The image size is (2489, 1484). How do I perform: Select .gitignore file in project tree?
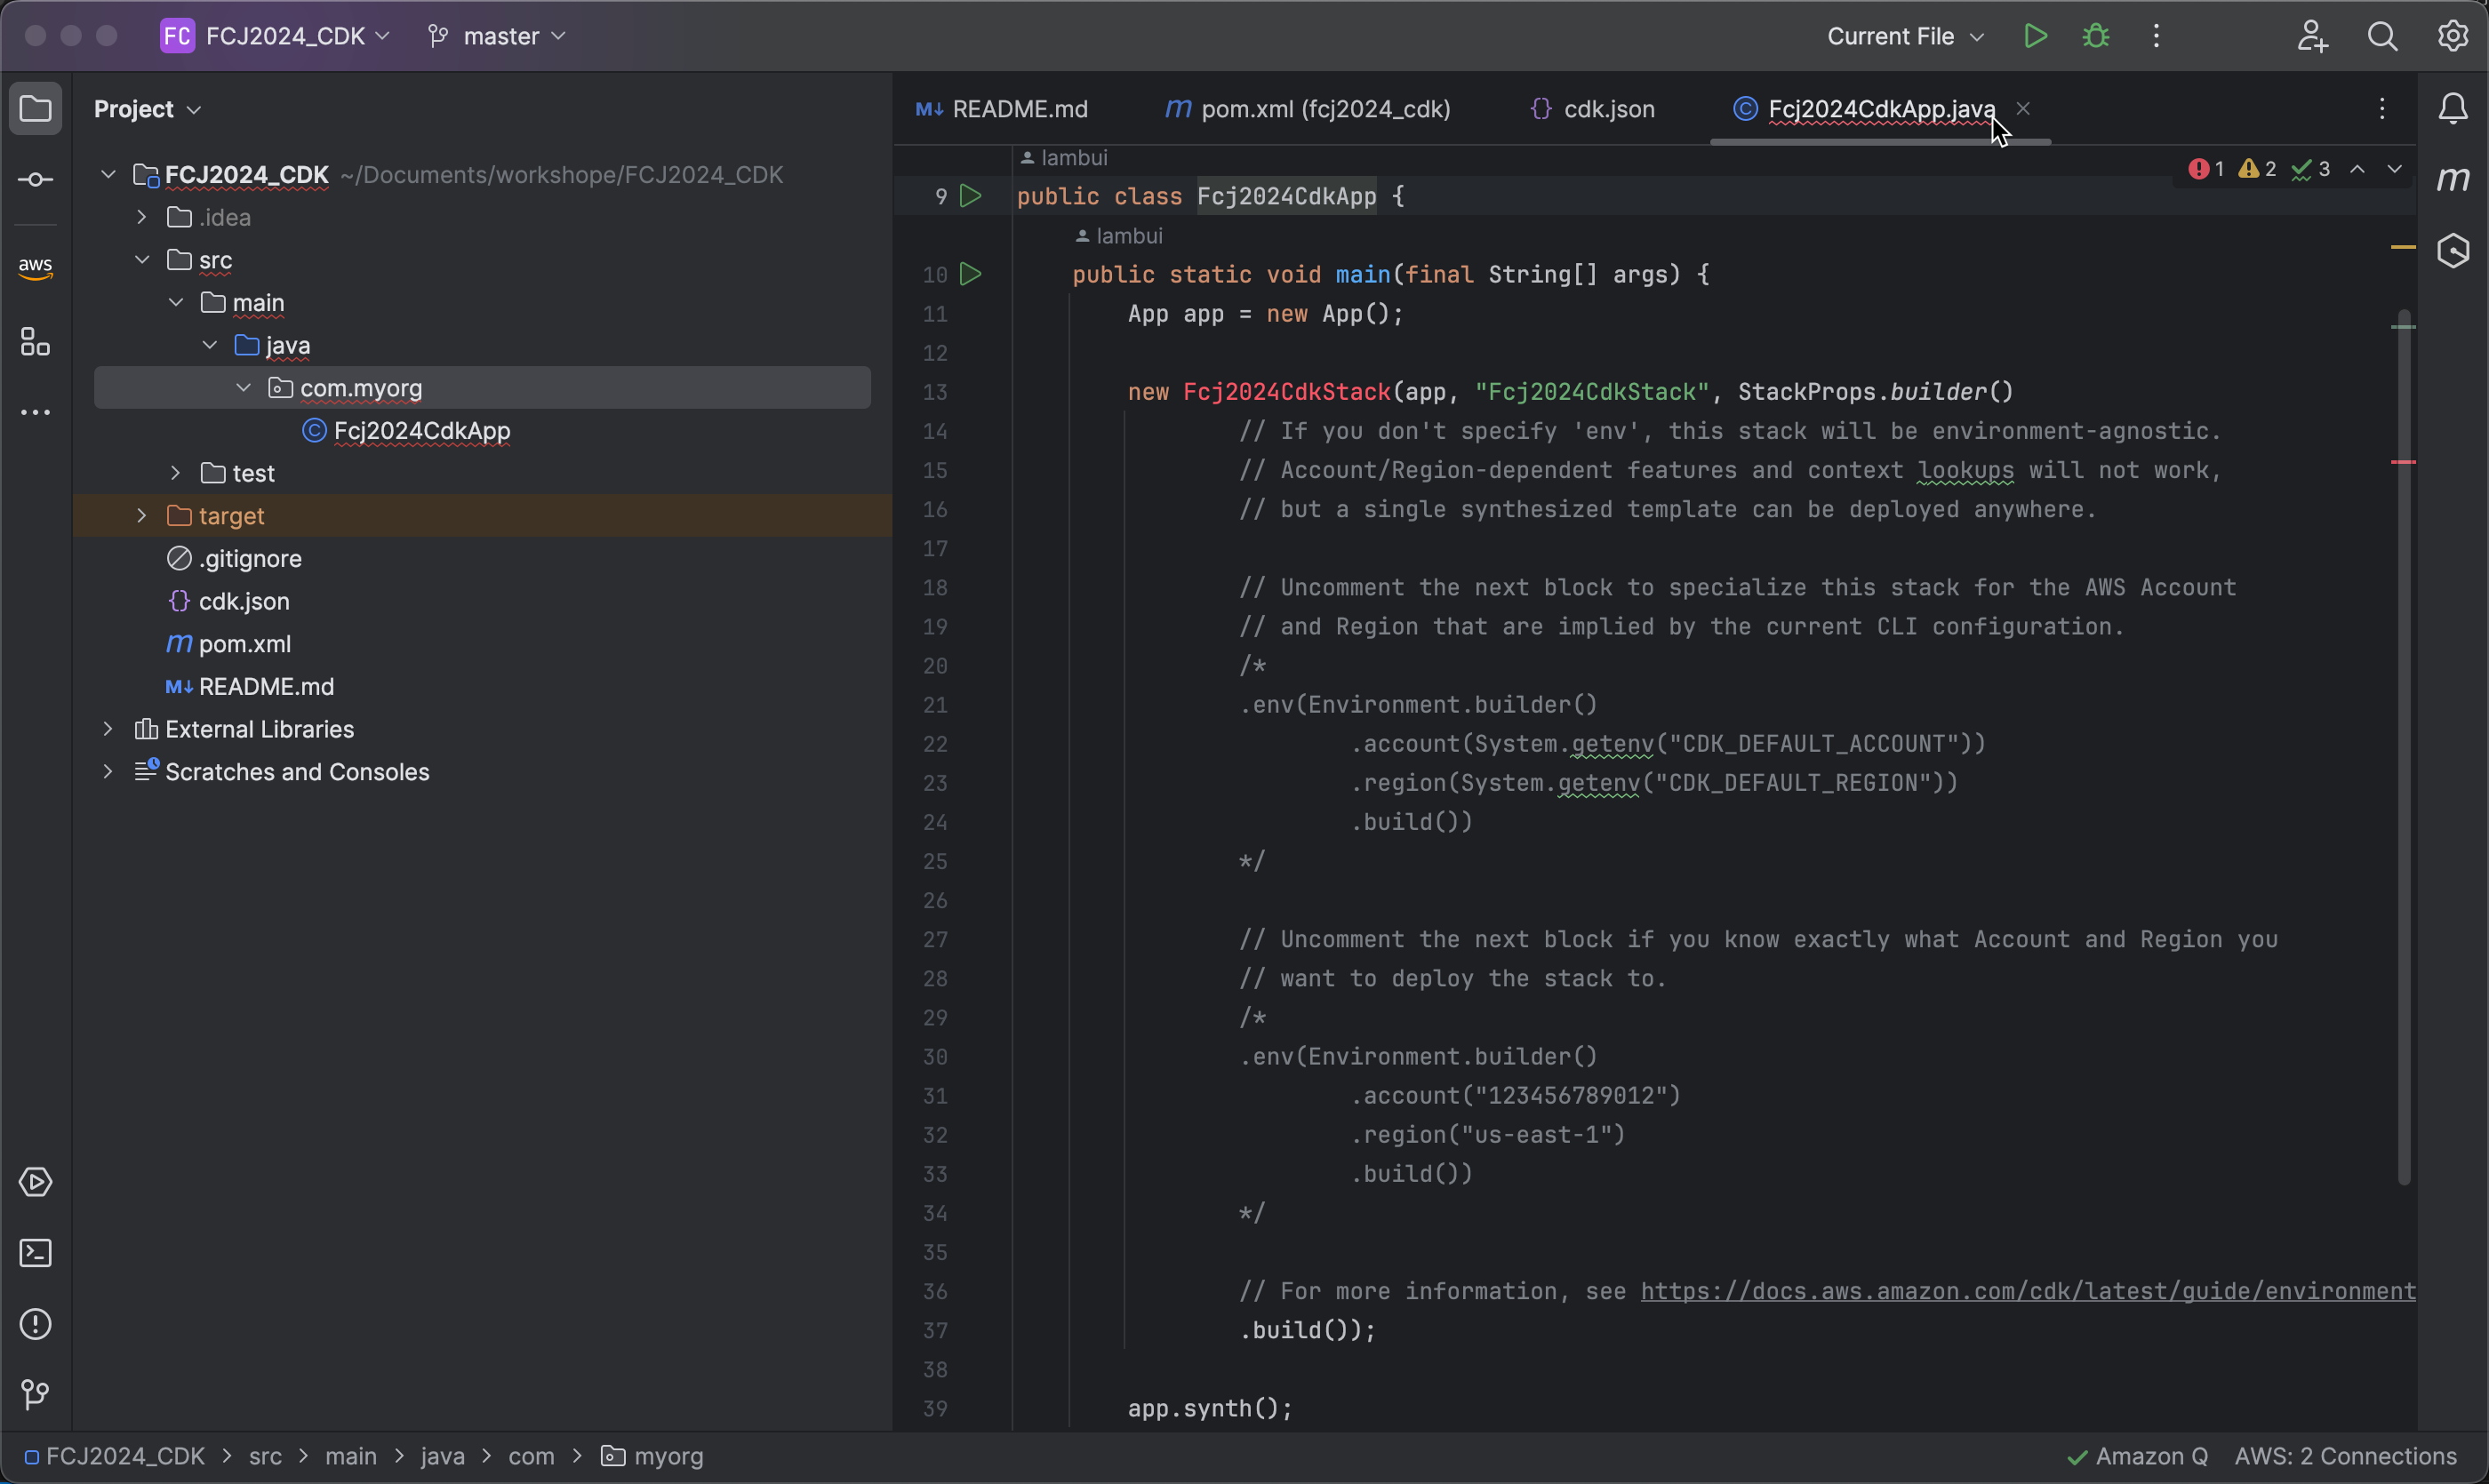pyautogui.click(x=250, y=558)
